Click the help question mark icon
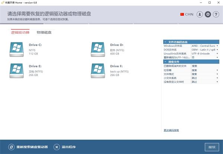This screenshot has height=154, width=223. [216, 14]
